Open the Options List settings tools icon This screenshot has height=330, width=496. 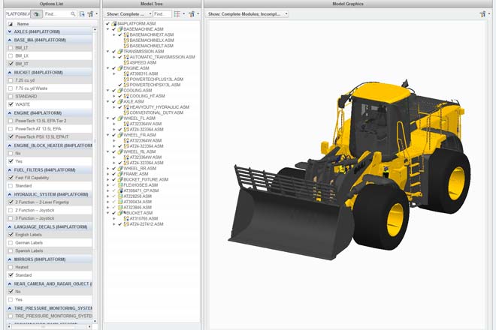(90, 14)
